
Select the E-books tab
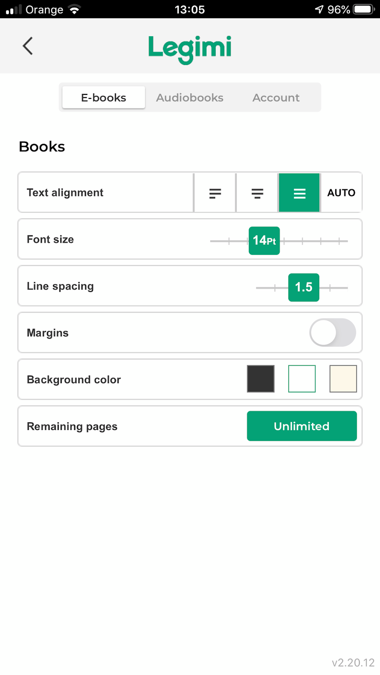click(103, 97)
